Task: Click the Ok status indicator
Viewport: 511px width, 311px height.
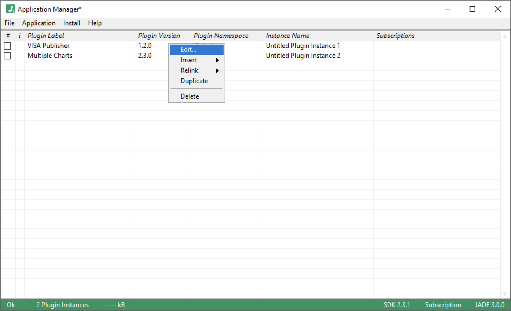Action: 11,305
